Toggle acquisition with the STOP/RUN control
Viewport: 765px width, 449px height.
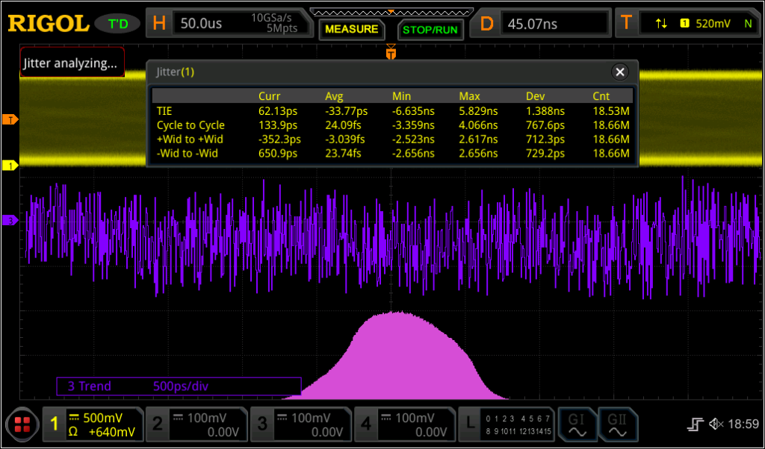[430, 29]
